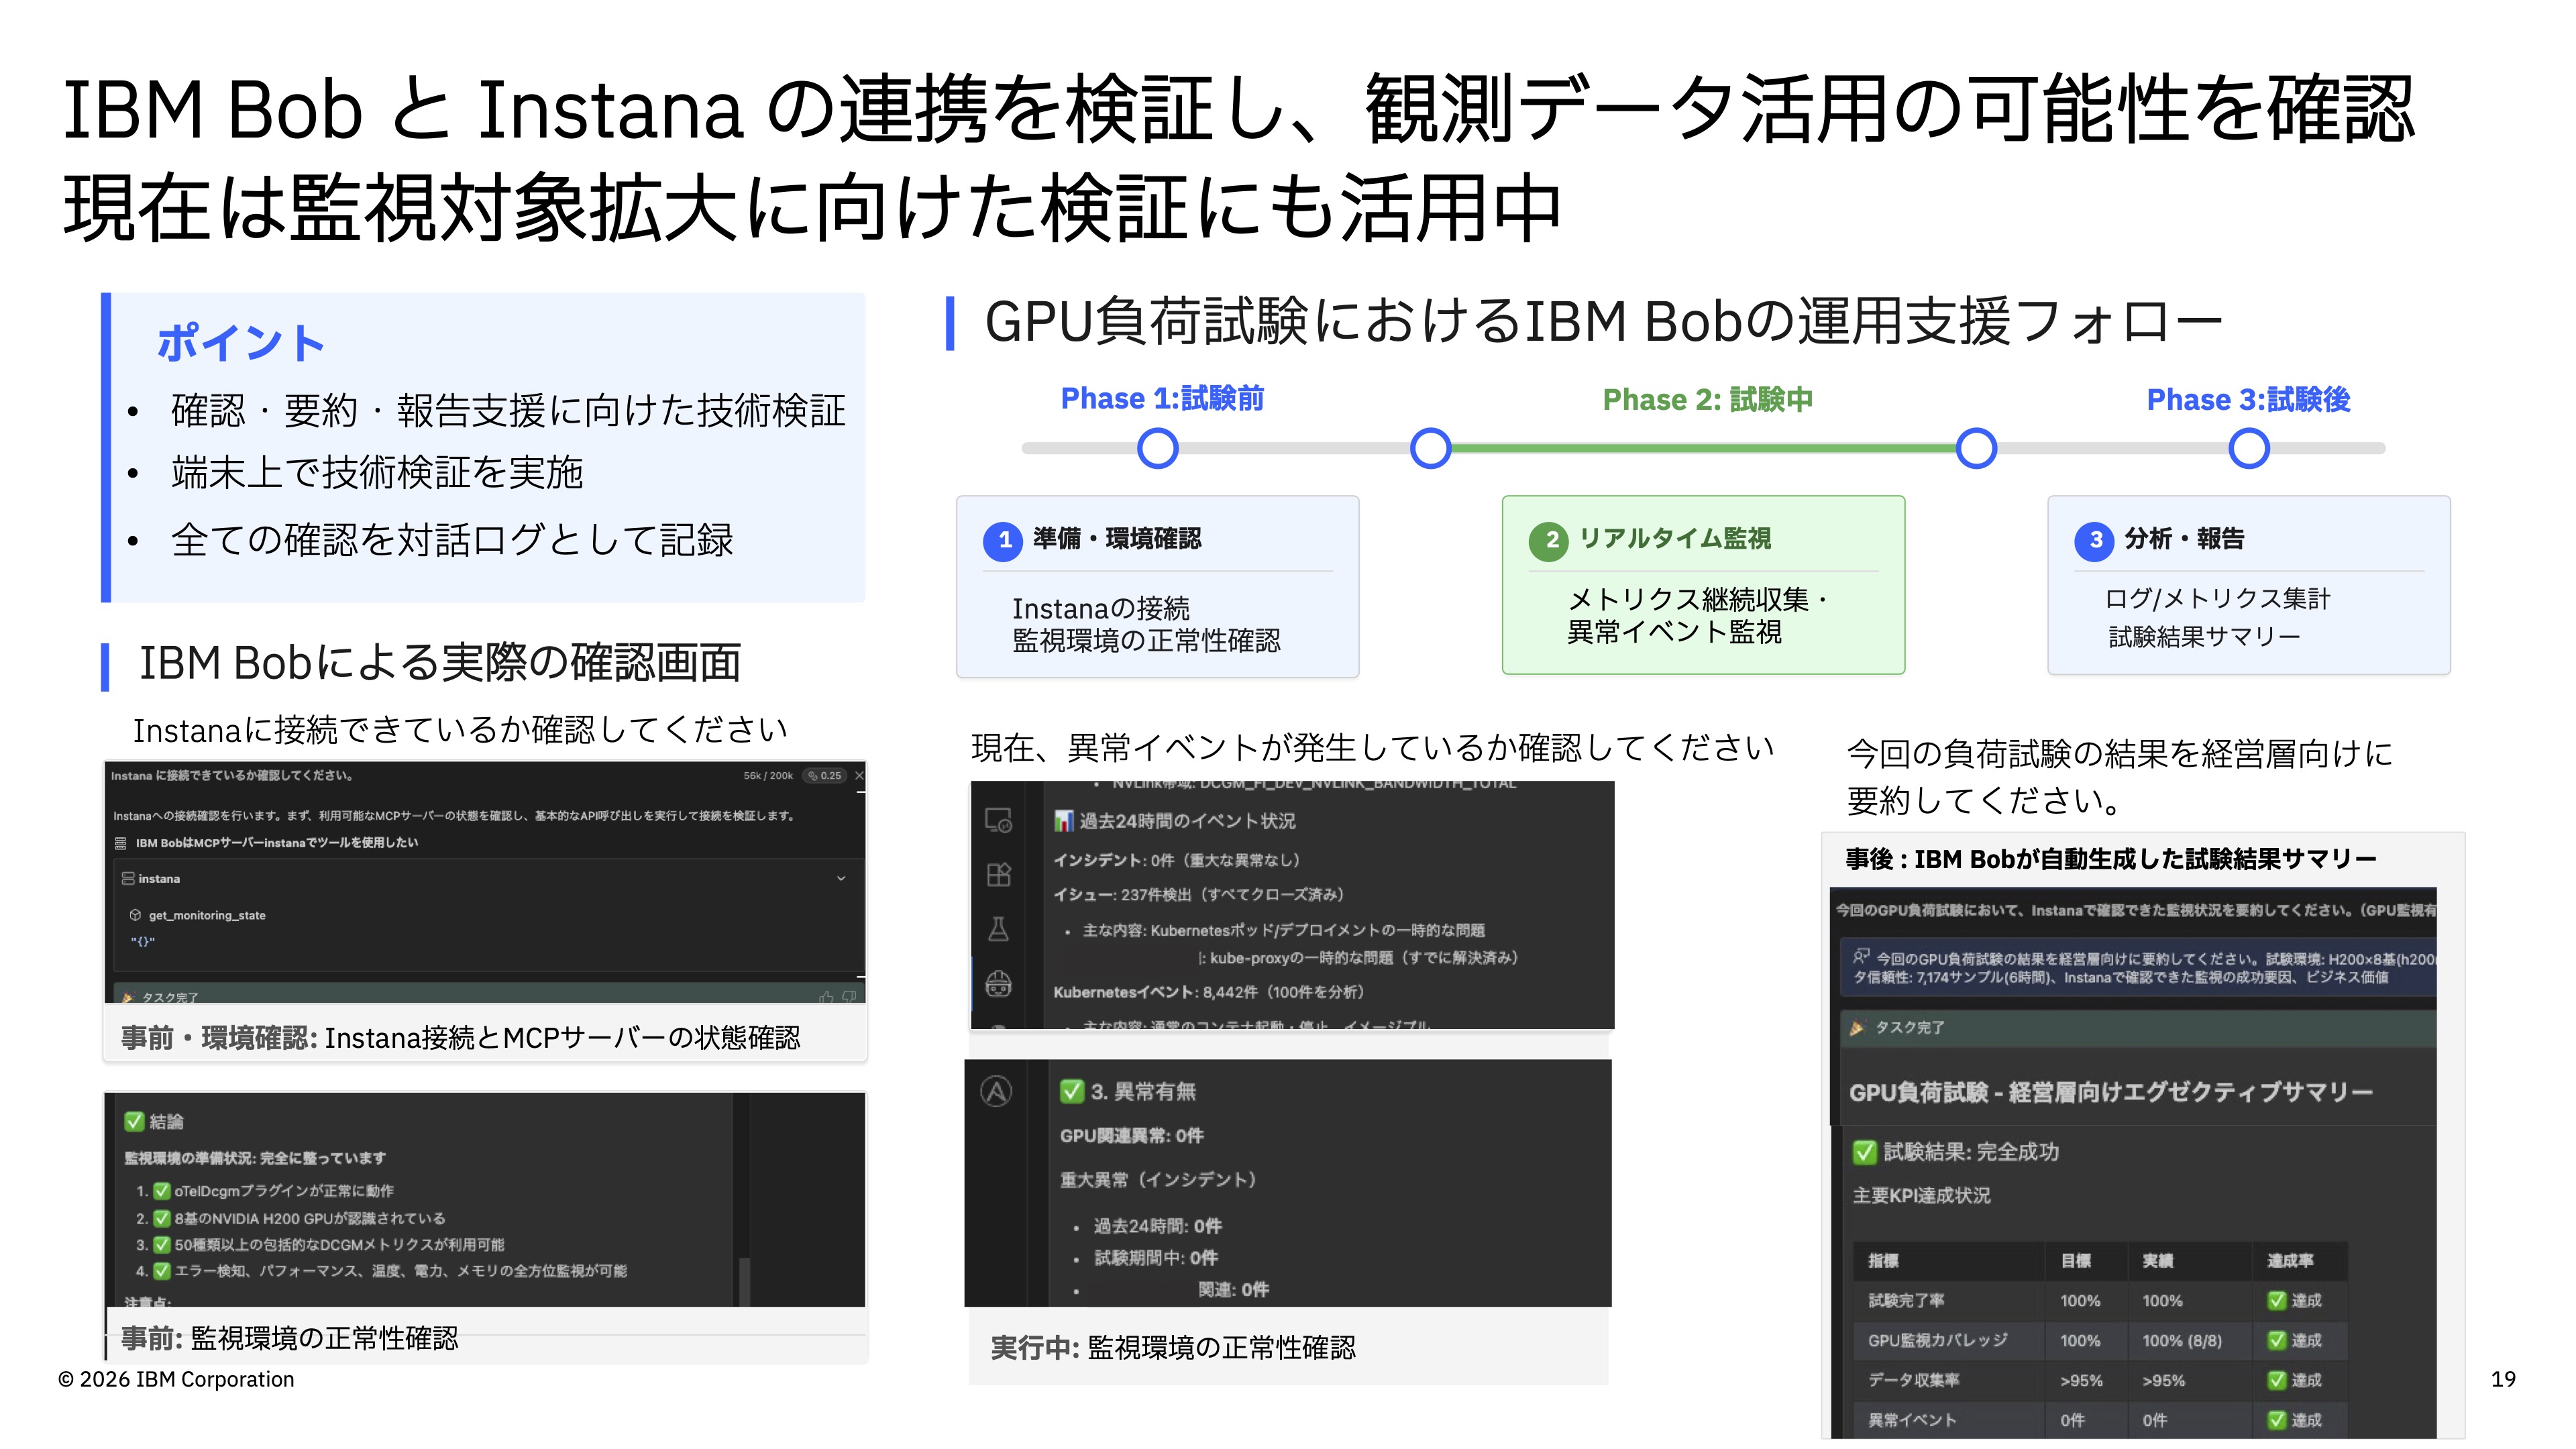Open Extensions view in activity bar
This screenshot has height=1449, width=2576.
tap(998, 875)
